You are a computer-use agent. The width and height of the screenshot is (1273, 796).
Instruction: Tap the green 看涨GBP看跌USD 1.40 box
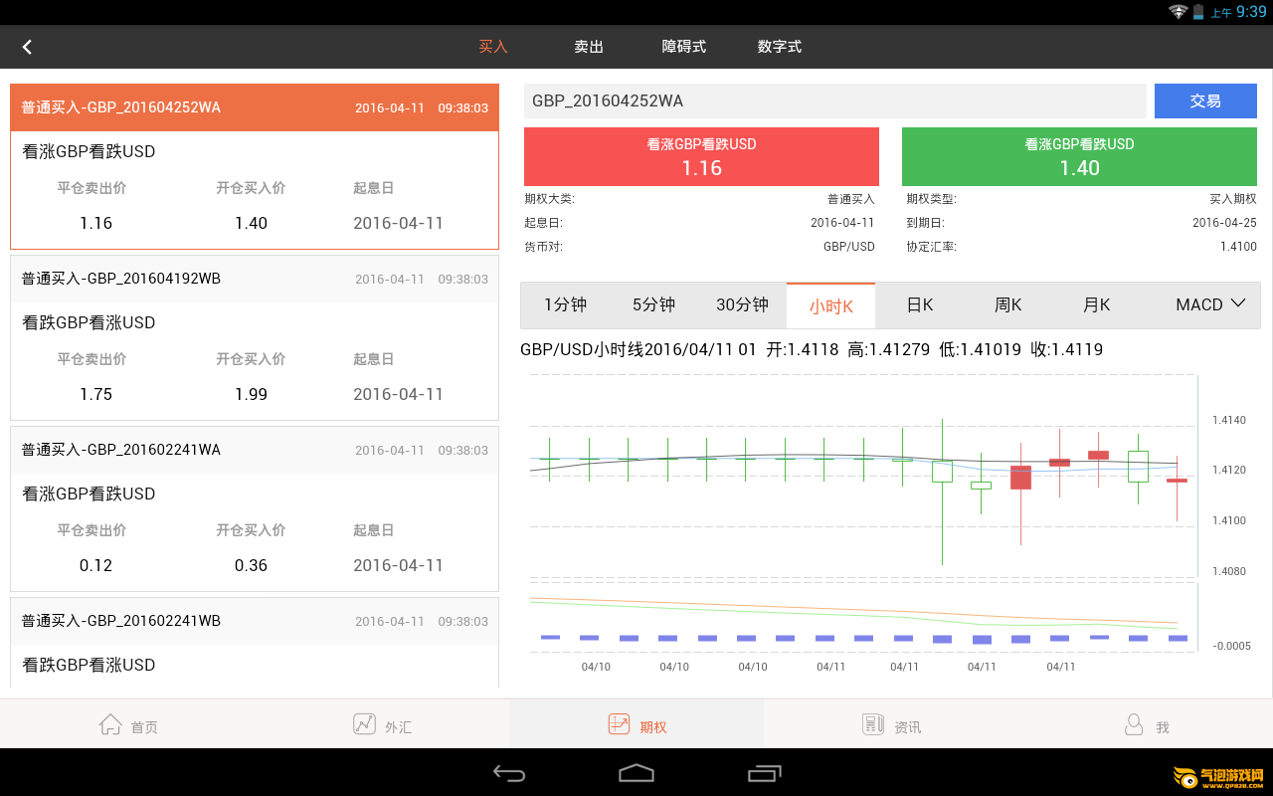1079,157
